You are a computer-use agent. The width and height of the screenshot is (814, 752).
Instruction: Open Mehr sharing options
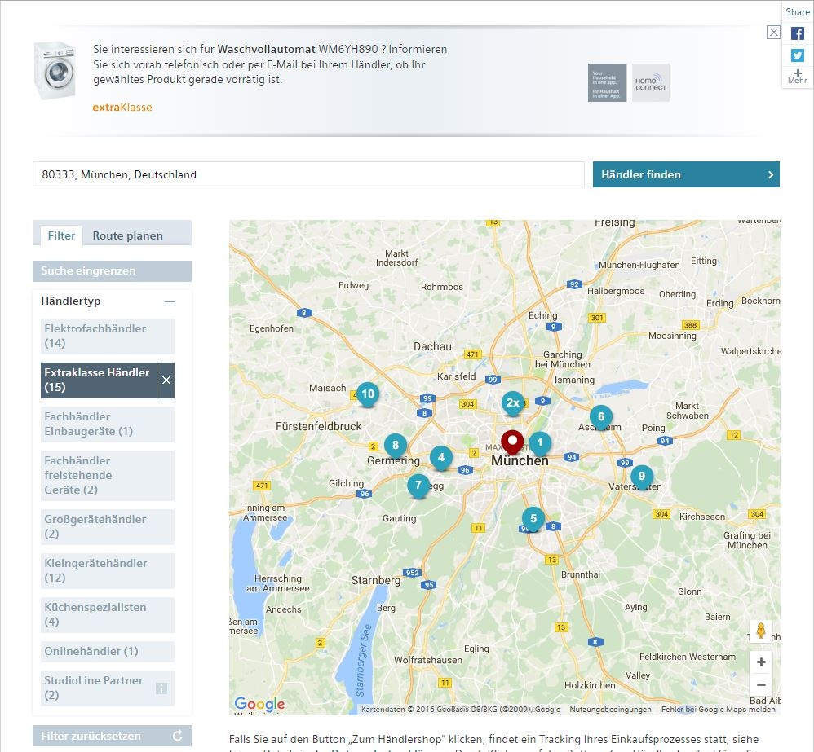point(798,77)
